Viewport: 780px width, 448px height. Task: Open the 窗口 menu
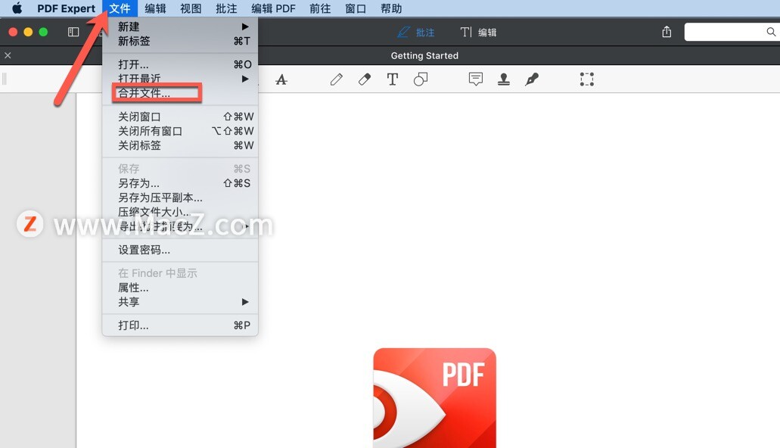355,8
